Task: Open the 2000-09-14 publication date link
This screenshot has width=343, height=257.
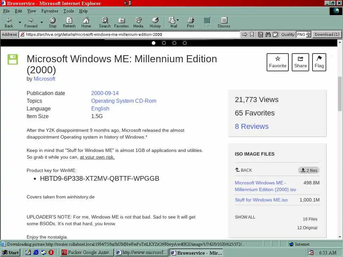Action: (x=105, y=93)
